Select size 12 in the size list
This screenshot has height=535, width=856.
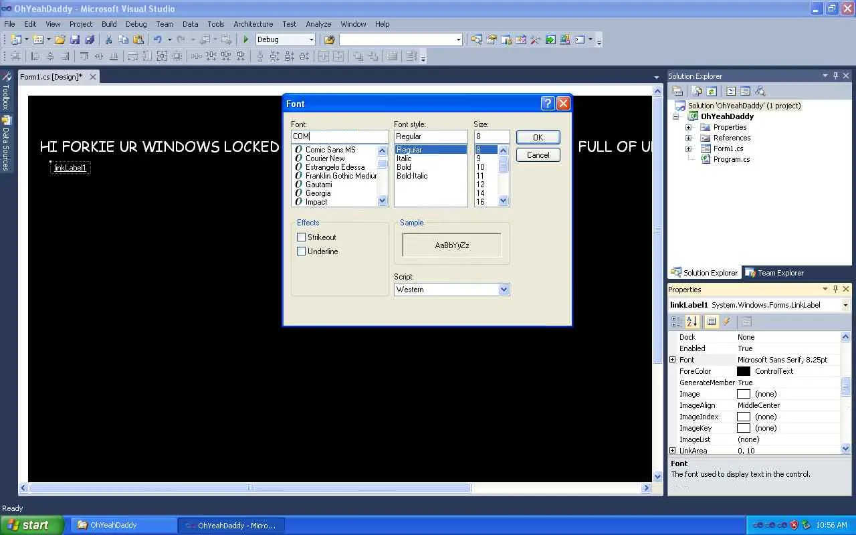click(x=480, y=185)
